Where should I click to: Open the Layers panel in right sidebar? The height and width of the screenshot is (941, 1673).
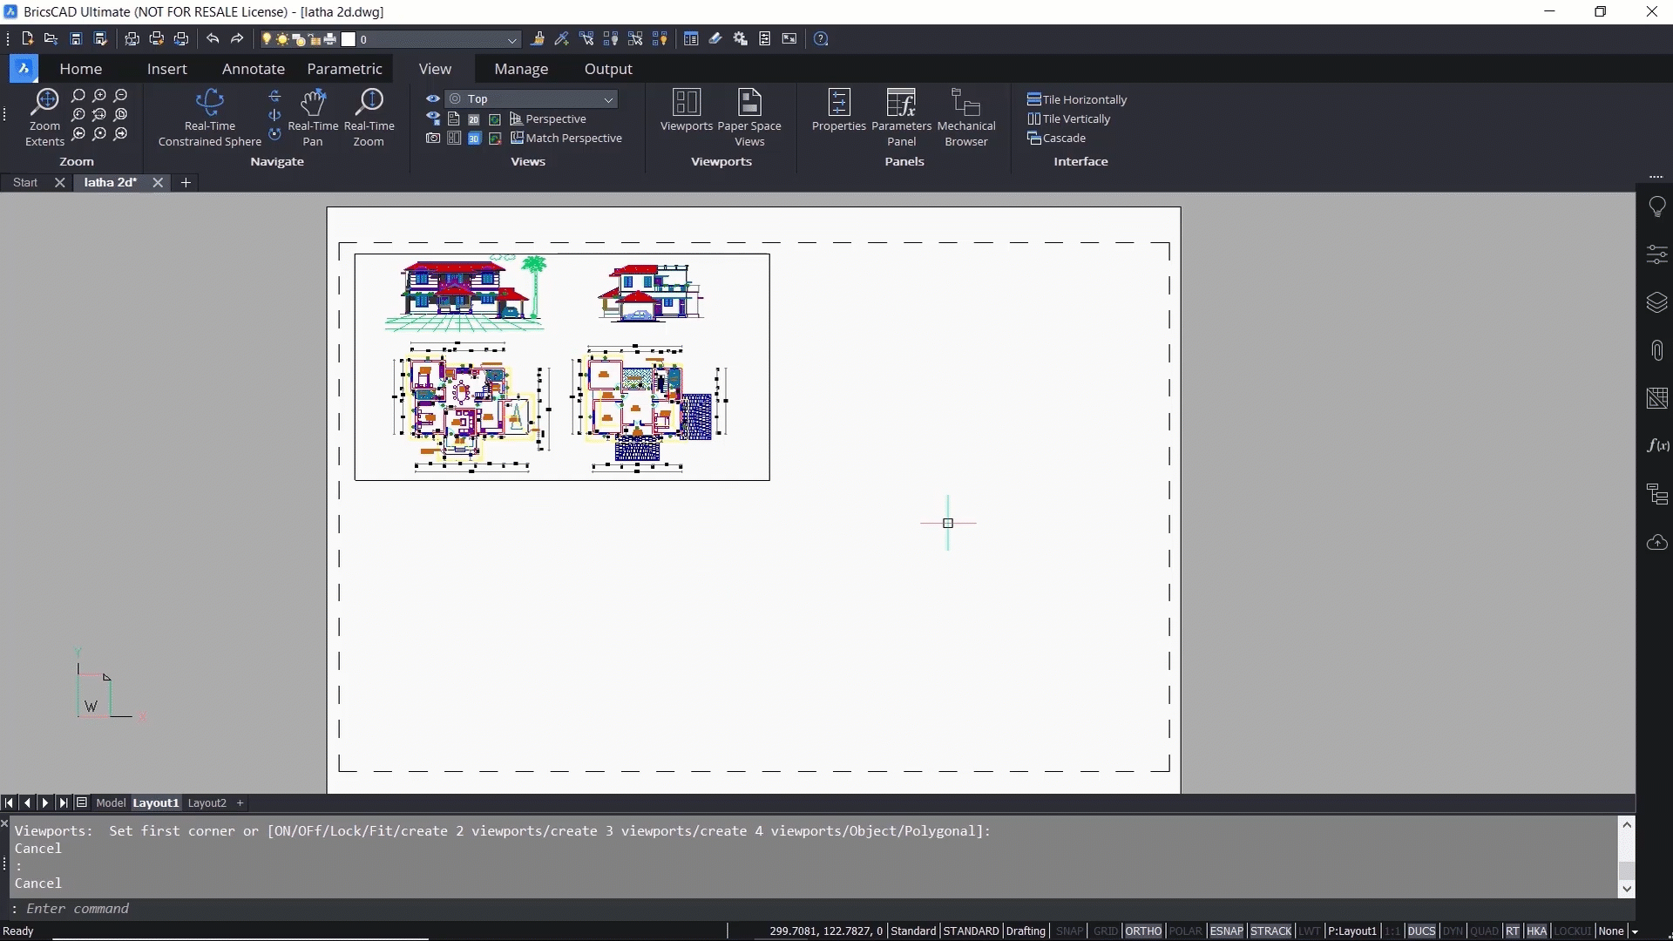pos(1656,302)
